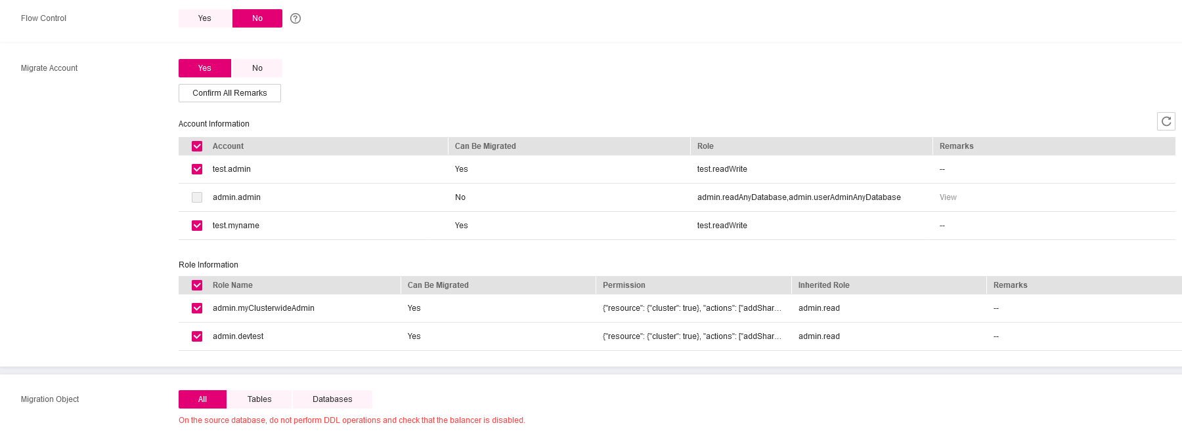
Task: Open the View remarks link for admin.admin
Action: tap(948, 197)
